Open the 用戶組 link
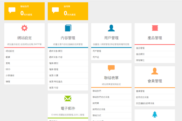Image resolution: width=182 pixels, height=121 pixels. click(96, 57)
